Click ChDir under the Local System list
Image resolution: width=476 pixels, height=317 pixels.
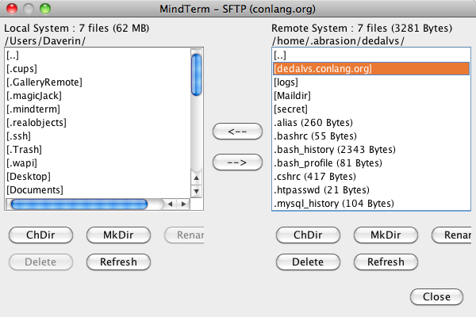point(40,235)
